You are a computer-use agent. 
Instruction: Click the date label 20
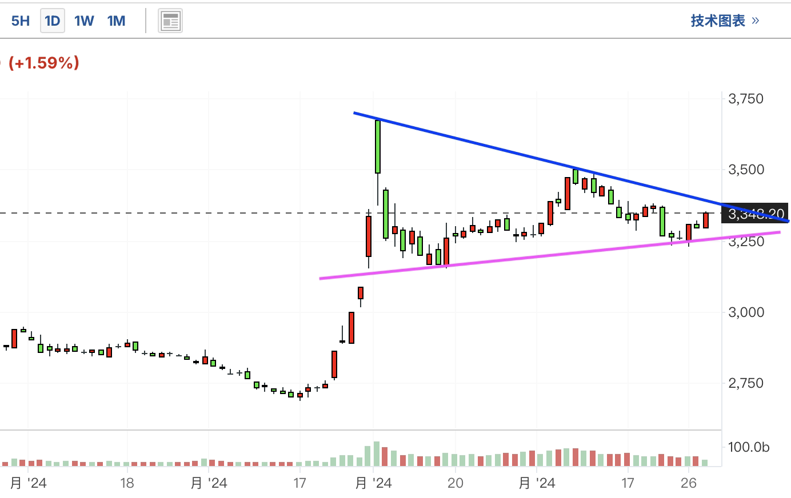point(455,483)
